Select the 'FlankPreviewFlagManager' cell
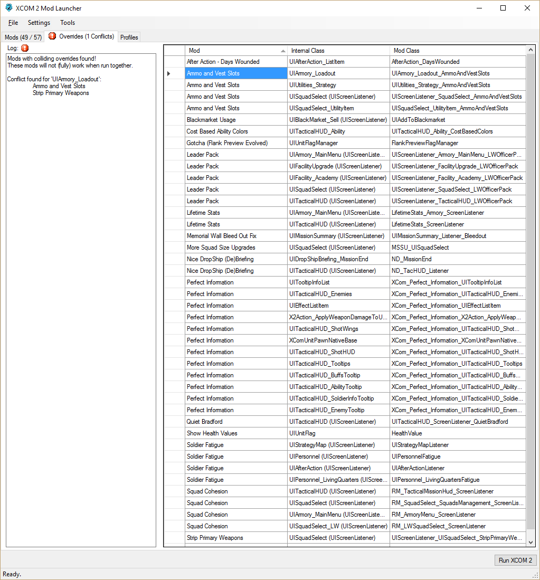540x580 pixels. [x=458, y=143]
